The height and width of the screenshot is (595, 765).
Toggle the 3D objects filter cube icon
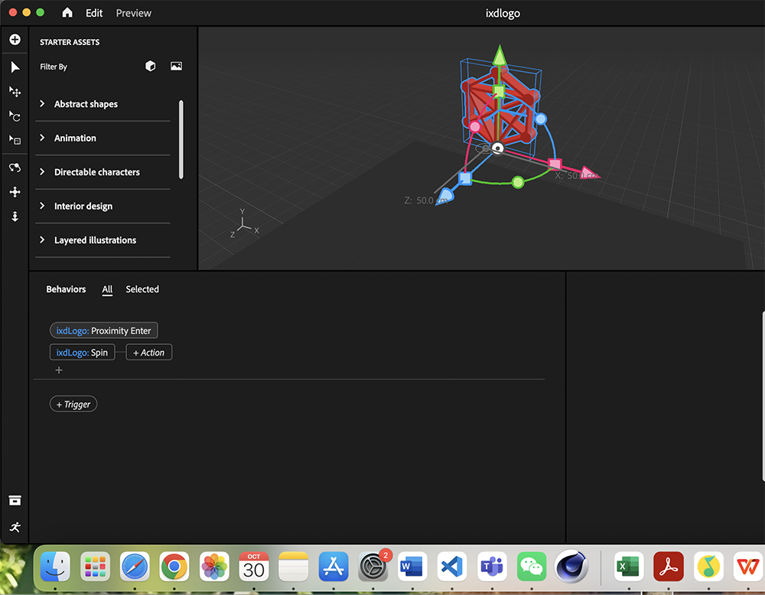coord(150,67)
